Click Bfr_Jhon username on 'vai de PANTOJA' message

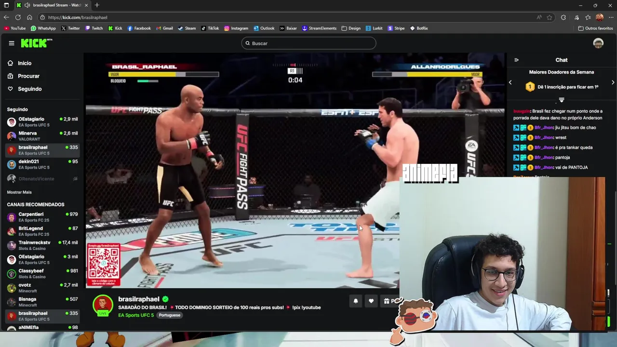point(544,167)
